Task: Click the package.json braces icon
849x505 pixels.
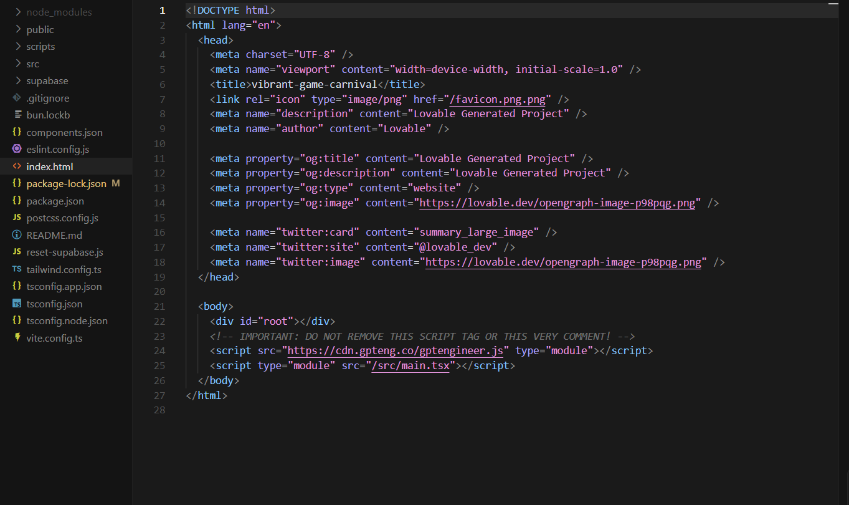Action: point(17,201)
